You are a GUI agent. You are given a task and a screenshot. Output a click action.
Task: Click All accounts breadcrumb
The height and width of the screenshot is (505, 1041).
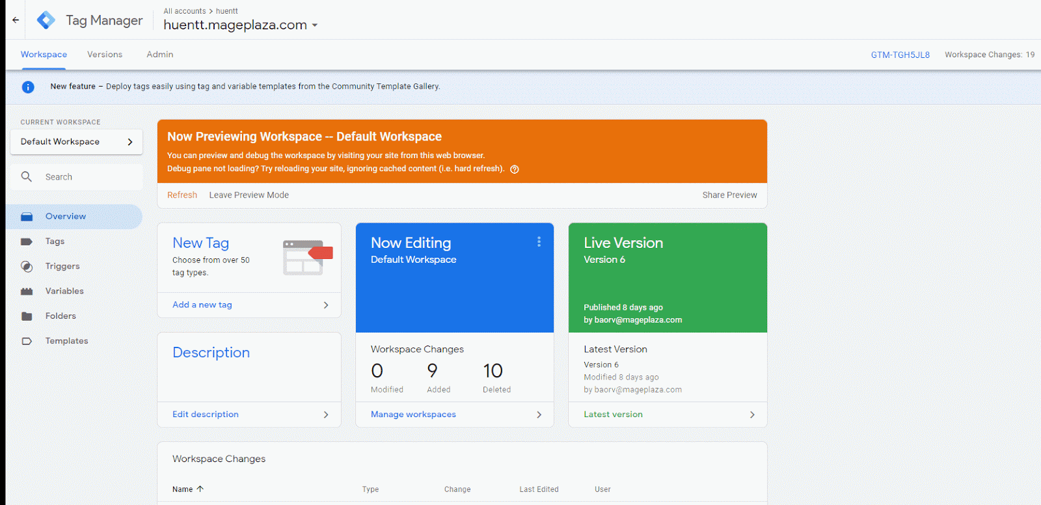[185, 11]
